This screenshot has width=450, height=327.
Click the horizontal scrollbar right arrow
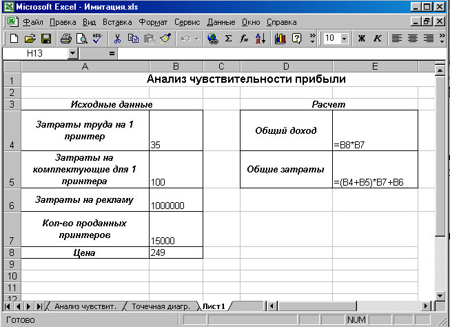coord(426,306)
